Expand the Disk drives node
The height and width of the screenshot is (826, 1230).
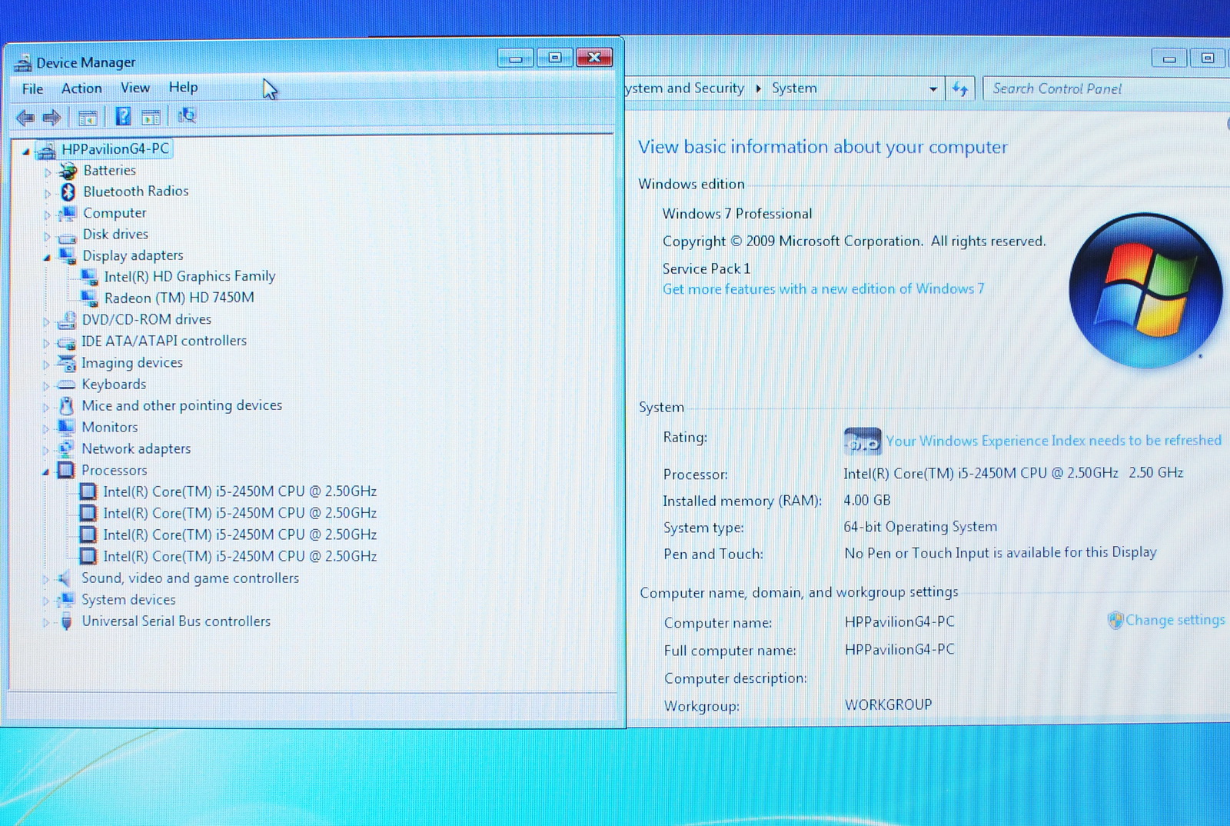click(47, 236)
